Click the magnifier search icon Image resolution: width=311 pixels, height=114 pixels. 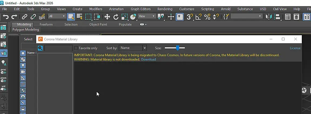[x=40, y=48]
